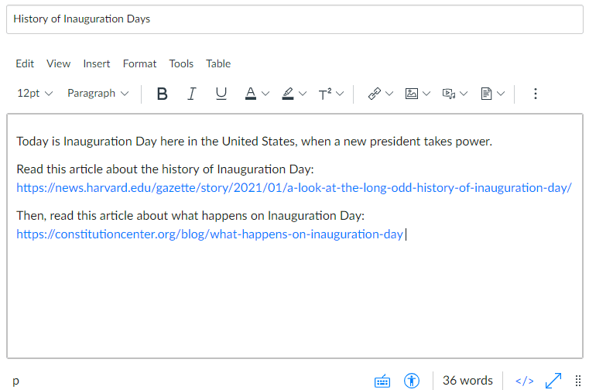Click the 'p' element path in status bar
This screenshot has width=589, height=390.
pos(15,381)
